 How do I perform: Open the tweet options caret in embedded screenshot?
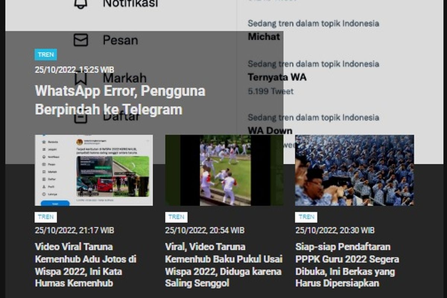[148, 140]
